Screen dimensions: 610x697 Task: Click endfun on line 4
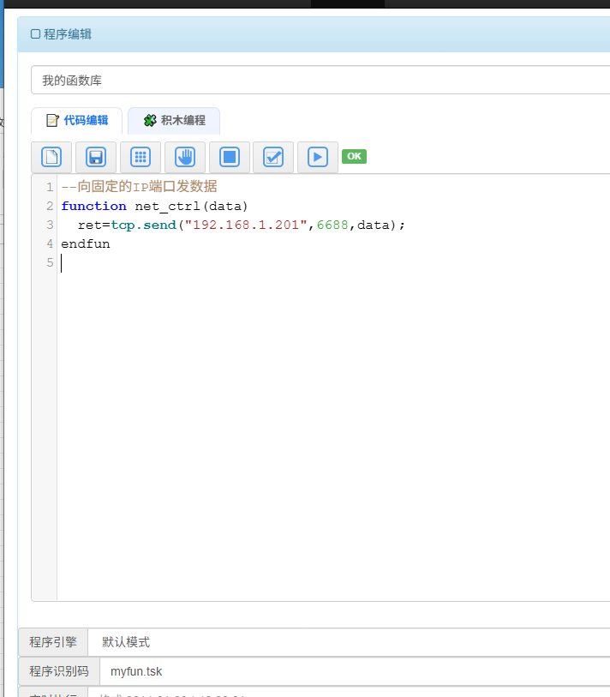coord(86,244)
